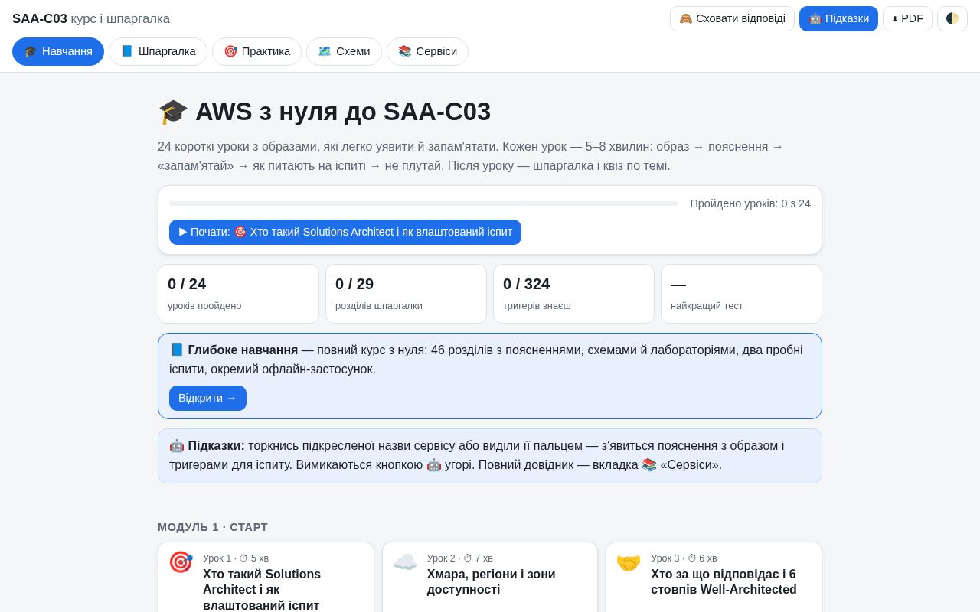This screenshot has height=612, width=980.
Task: Click the 0 / 24 уроків пройдено stat card
Action: pyautogui.click(x=238, y=294)
